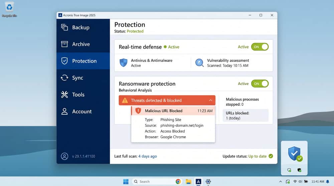Open Settings gear in the taskbar

coord(208,181)
